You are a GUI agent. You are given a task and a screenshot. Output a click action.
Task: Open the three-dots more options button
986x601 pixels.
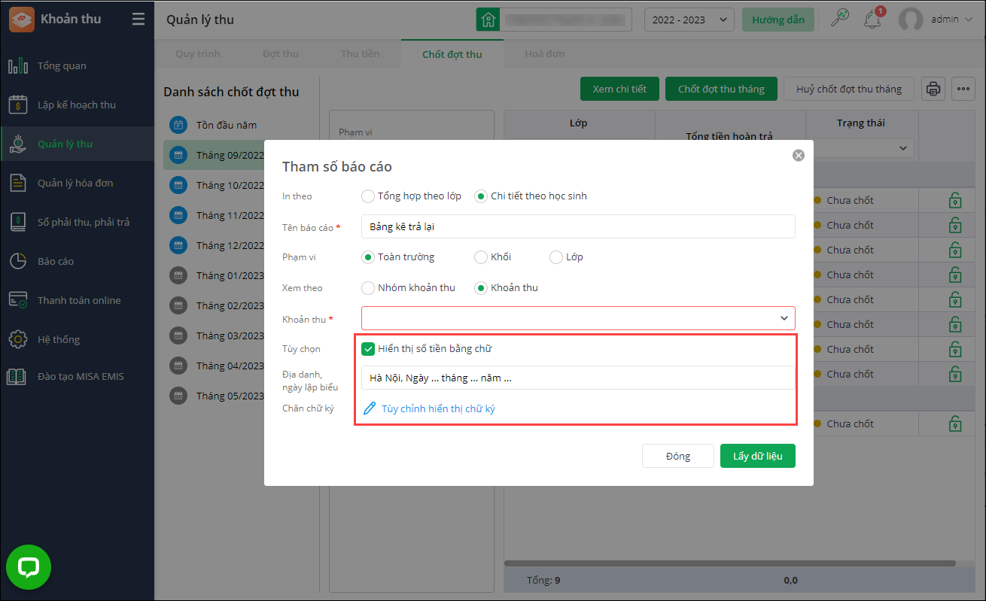[x=963, y=89]
